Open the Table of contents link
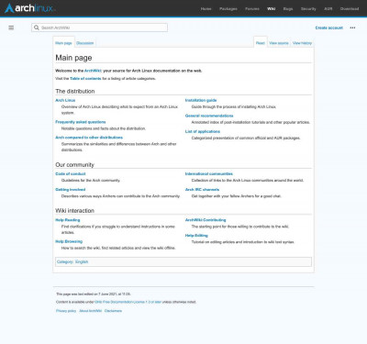This screenshot has width=367, height=344. point(85,79)
